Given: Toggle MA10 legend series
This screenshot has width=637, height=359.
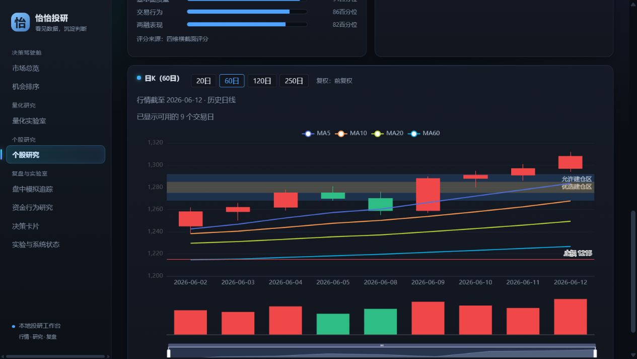Looking at the screenshot, I should 351,134.
